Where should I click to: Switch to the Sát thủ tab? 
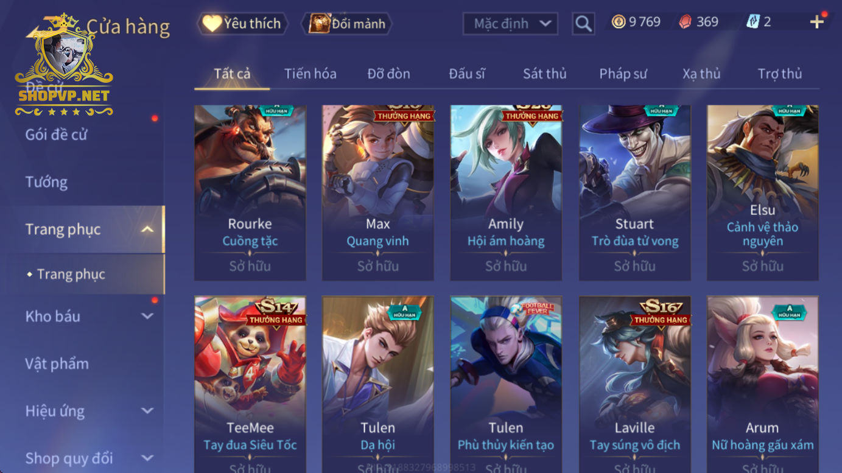(x=544, y=74)
